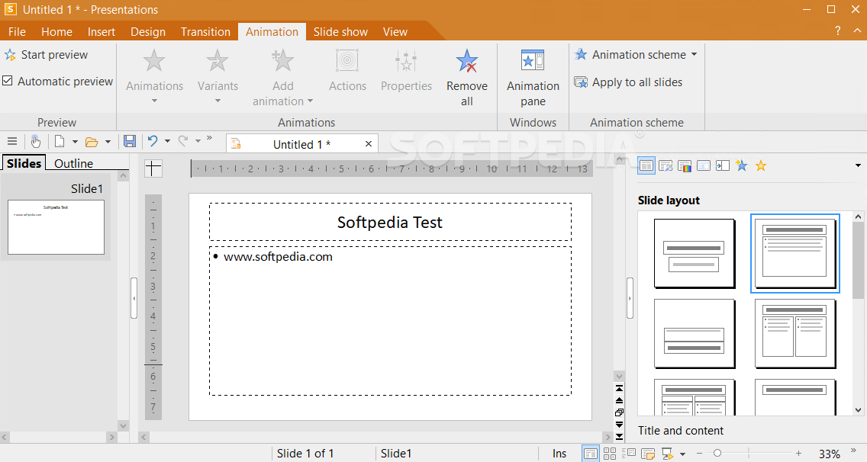Open Color scheme sidebar icon
Image resolution: width=867 pixels, height=462 pixels.
coord(685,165)
